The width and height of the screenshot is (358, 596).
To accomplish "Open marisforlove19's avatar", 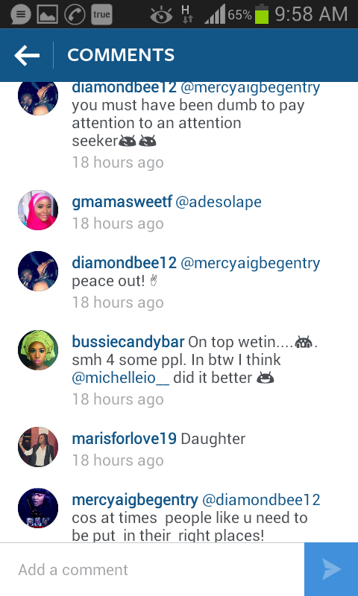I will click(38, 447).
